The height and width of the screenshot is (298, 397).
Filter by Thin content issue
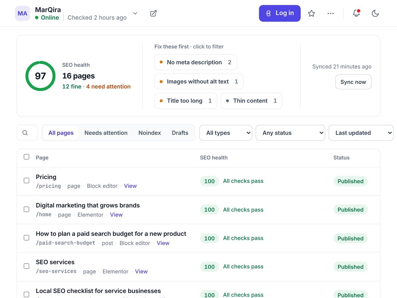click(x=252, y=101)
